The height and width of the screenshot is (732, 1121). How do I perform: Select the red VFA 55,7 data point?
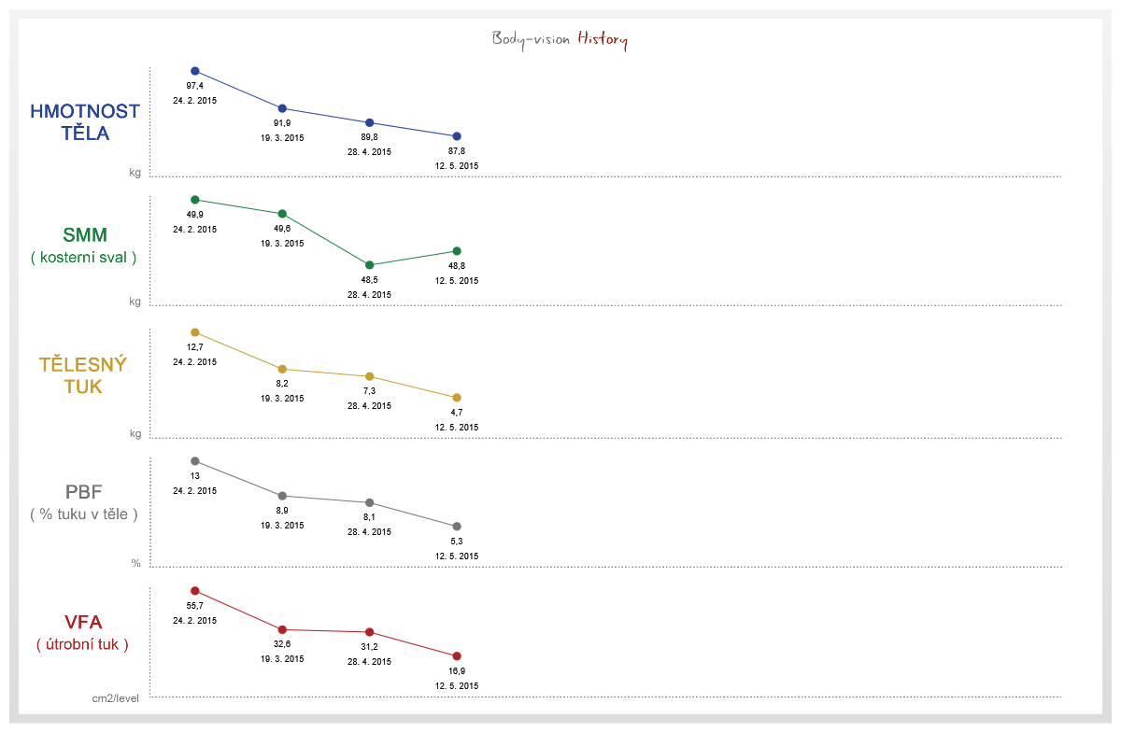pos(194,591)
